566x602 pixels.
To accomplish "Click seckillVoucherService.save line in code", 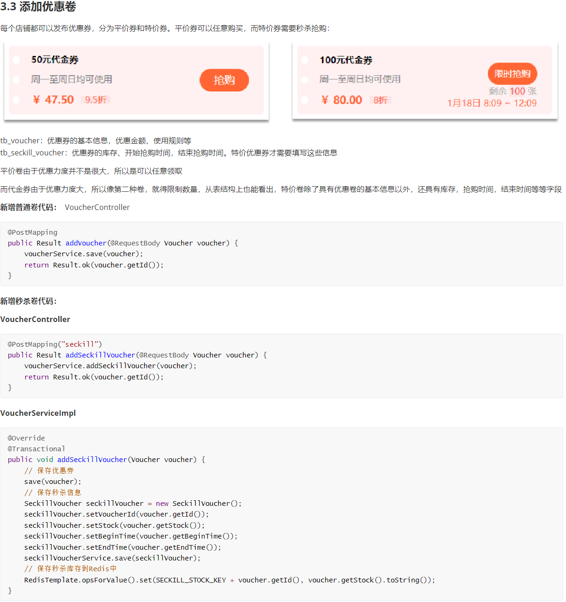I will [x=112, y=558].
